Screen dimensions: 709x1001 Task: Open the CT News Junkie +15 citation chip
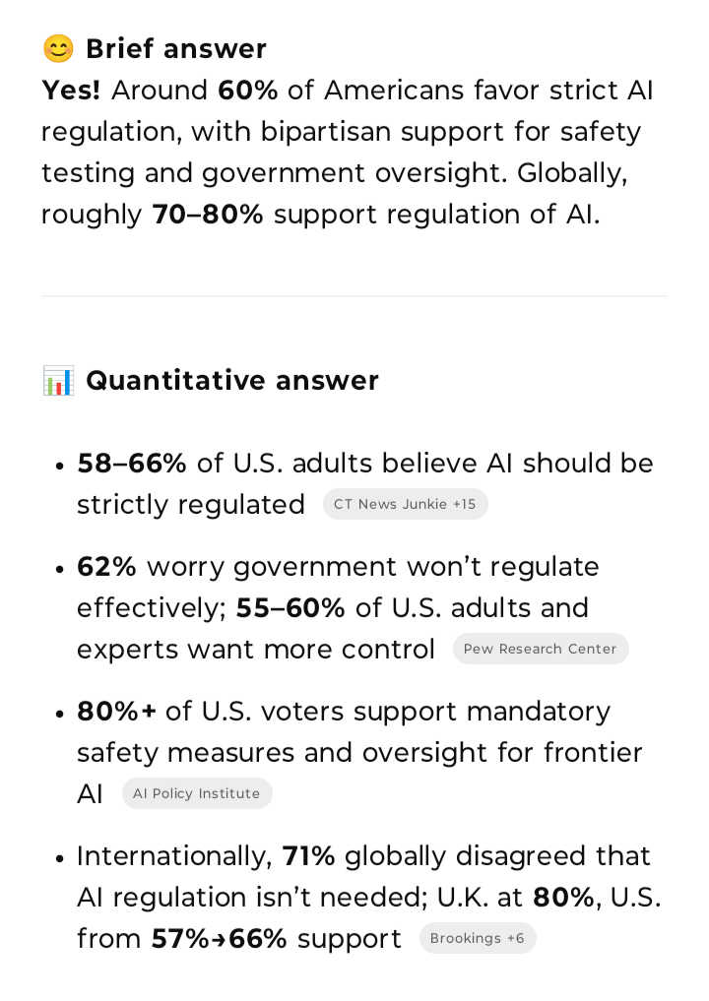point(405,504)
